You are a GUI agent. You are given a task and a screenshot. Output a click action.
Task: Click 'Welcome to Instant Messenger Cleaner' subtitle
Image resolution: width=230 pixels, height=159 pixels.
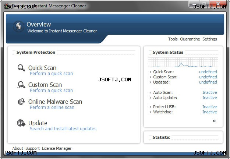[x=62, y=31]
